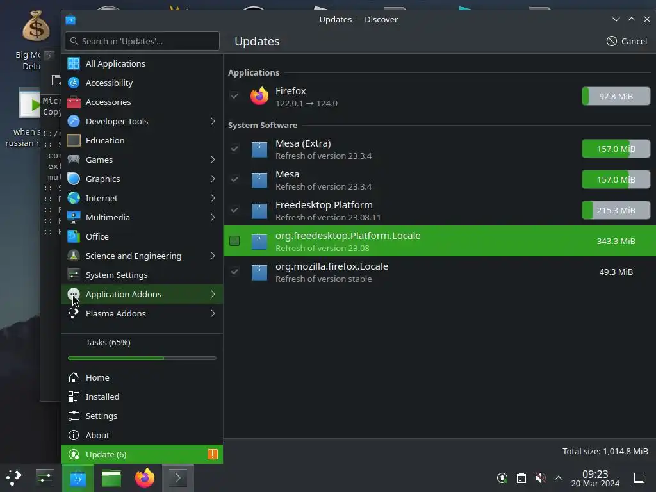
Task: Click the Mesa (Extra) 157.0 MiB progress button
Action: (616, 149)
